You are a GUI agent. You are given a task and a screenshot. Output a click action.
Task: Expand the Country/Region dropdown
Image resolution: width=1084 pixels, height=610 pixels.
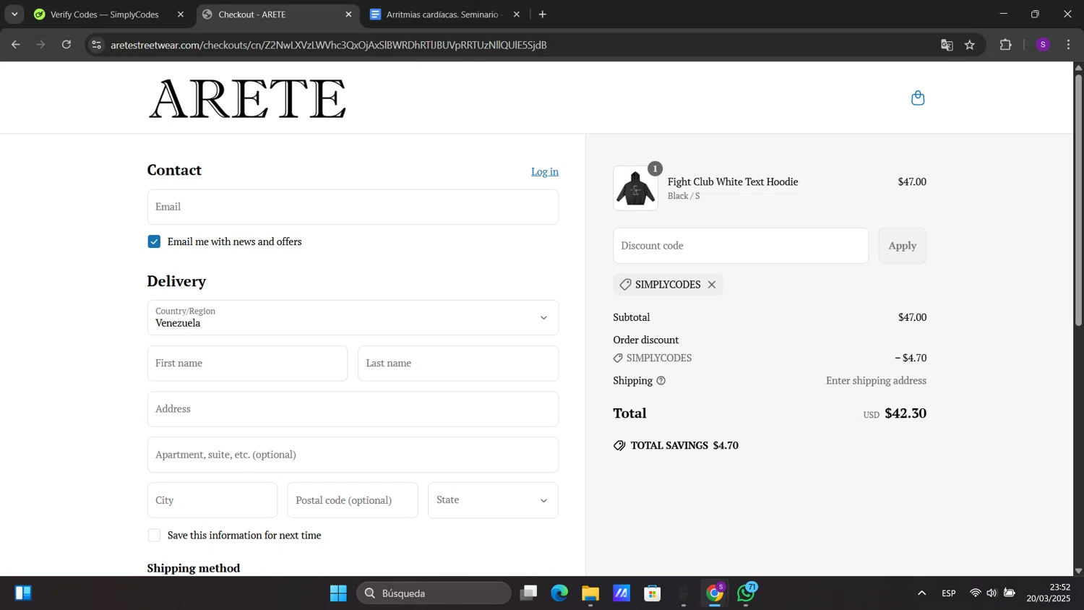coord(353,318)
